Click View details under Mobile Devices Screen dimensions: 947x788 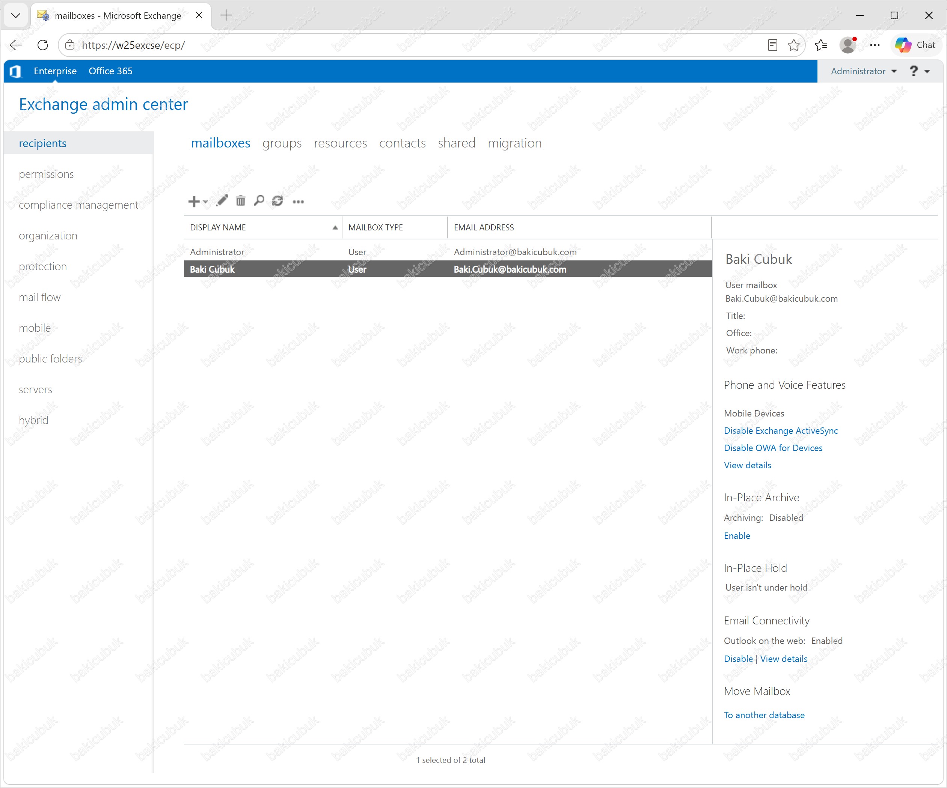tap(747, 465)
